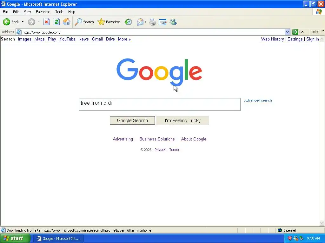Image resolution: width=325 pixels, height=243 pixels.
Task: Select the Google - Microsoft Internet Explorer taskbar button
Action: [58, 239]
